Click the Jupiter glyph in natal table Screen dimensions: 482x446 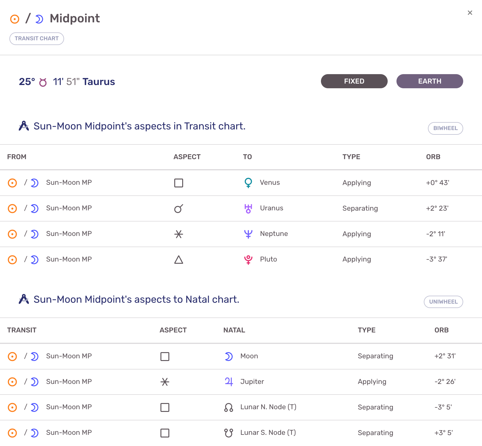(x=229, y=382)
